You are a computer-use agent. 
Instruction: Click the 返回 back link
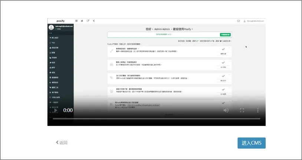click(x=62, y=143)
